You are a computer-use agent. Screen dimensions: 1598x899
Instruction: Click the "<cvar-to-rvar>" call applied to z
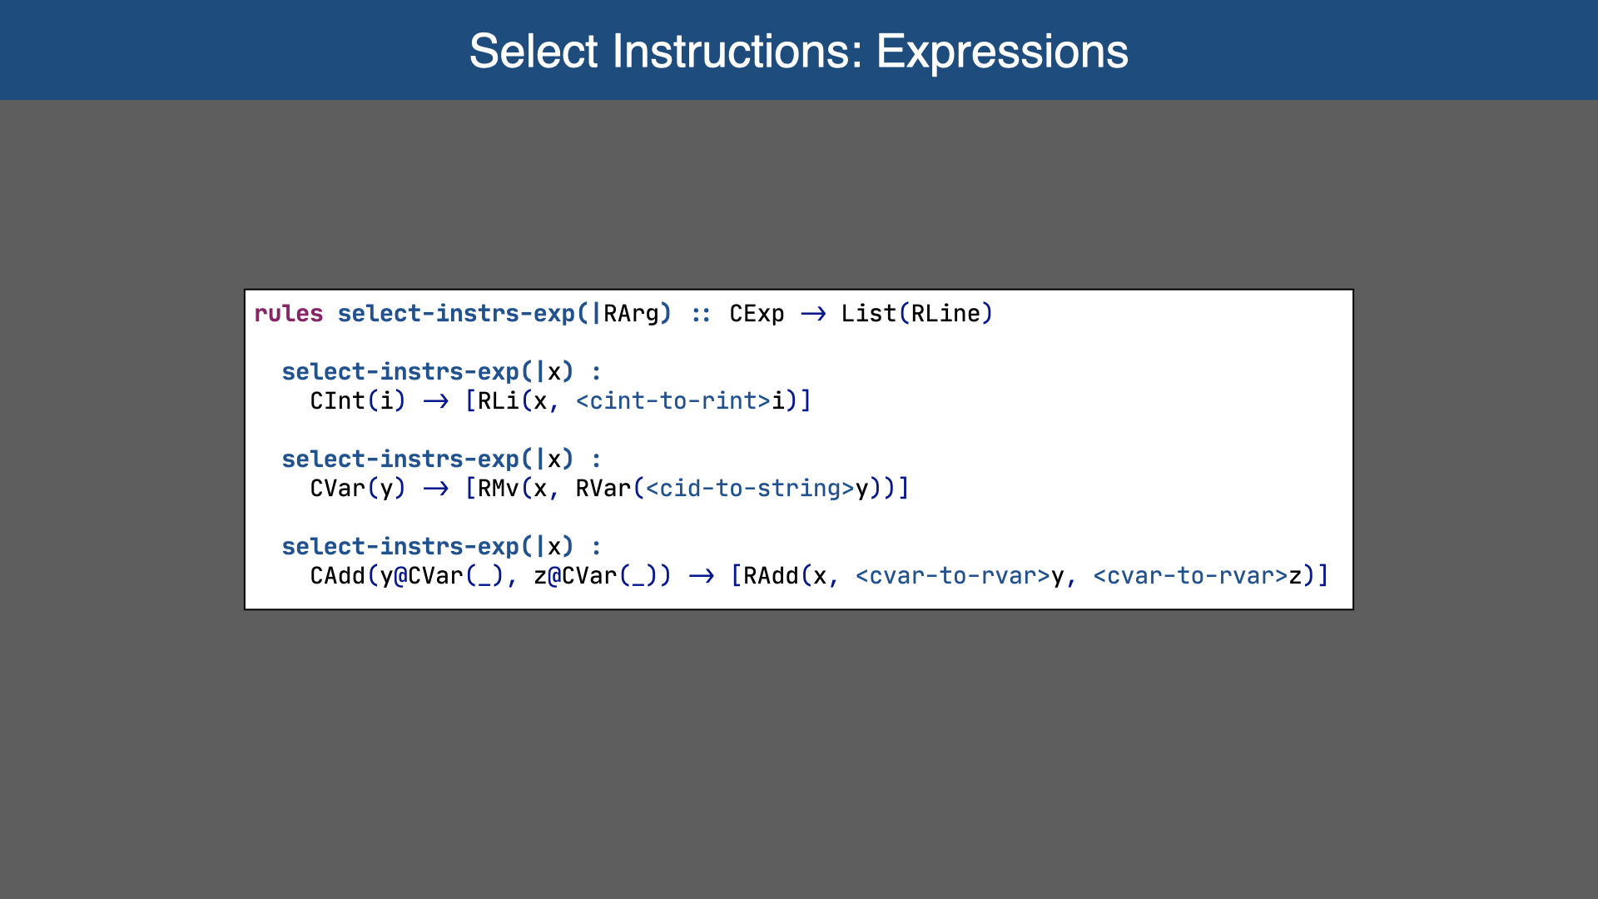pyautogui.click(x=1190, y=576)
